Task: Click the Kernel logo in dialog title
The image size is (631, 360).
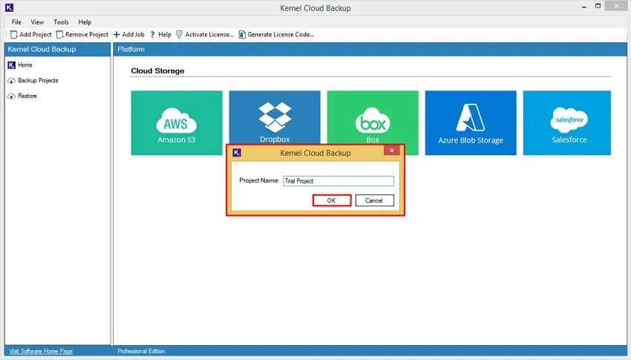Action: [237, 153]
